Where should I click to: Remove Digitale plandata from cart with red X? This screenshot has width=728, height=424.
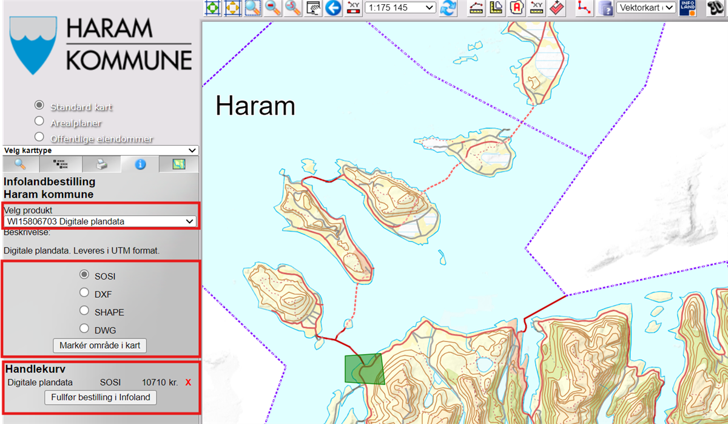point(188,382)
